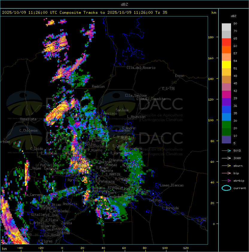Image resolution: width=249 pixels, height=252 pixels.
Task: Click the Agrelo place label
Action: [x=73, y=180]
